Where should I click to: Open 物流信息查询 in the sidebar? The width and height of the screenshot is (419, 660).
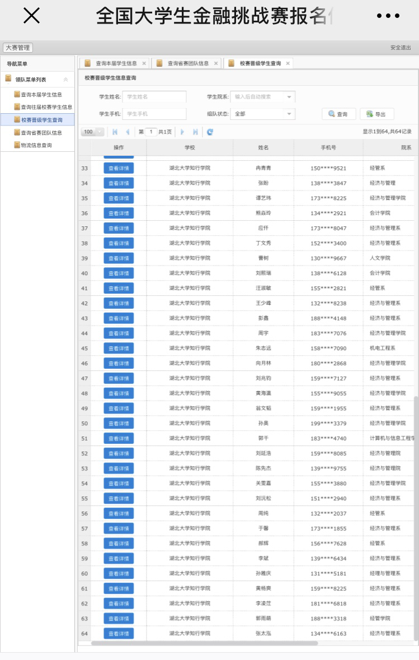click(36, 145)
